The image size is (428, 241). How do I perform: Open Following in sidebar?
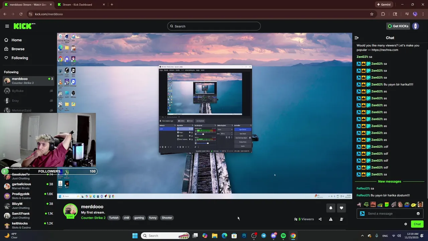pos(16,58)
